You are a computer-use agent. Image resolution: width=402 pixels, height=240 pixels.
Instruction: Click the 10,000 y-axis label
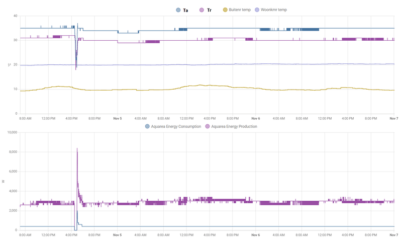10,132
